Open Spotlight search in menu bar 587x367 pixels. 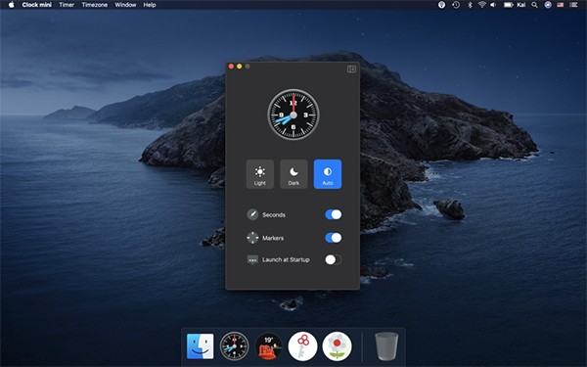pos(534,5)
